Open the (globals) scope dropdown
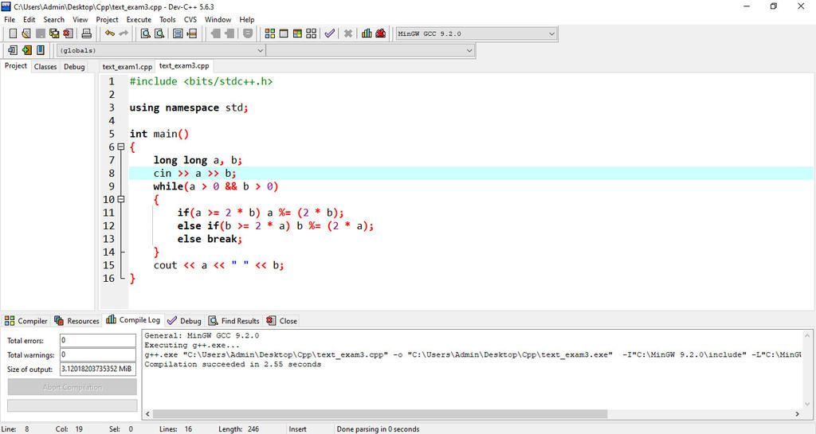The width and height of the screenshot is (816, 434). coord(161,50)
